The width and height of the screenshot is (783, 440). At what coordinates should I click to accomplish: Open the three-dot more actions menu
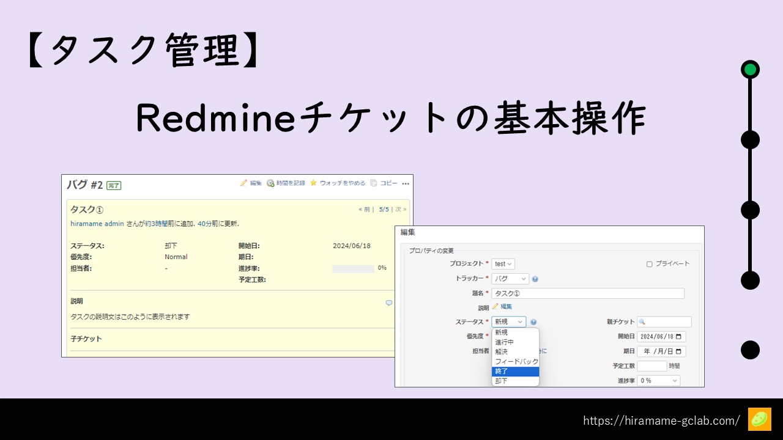pos(406,183)
